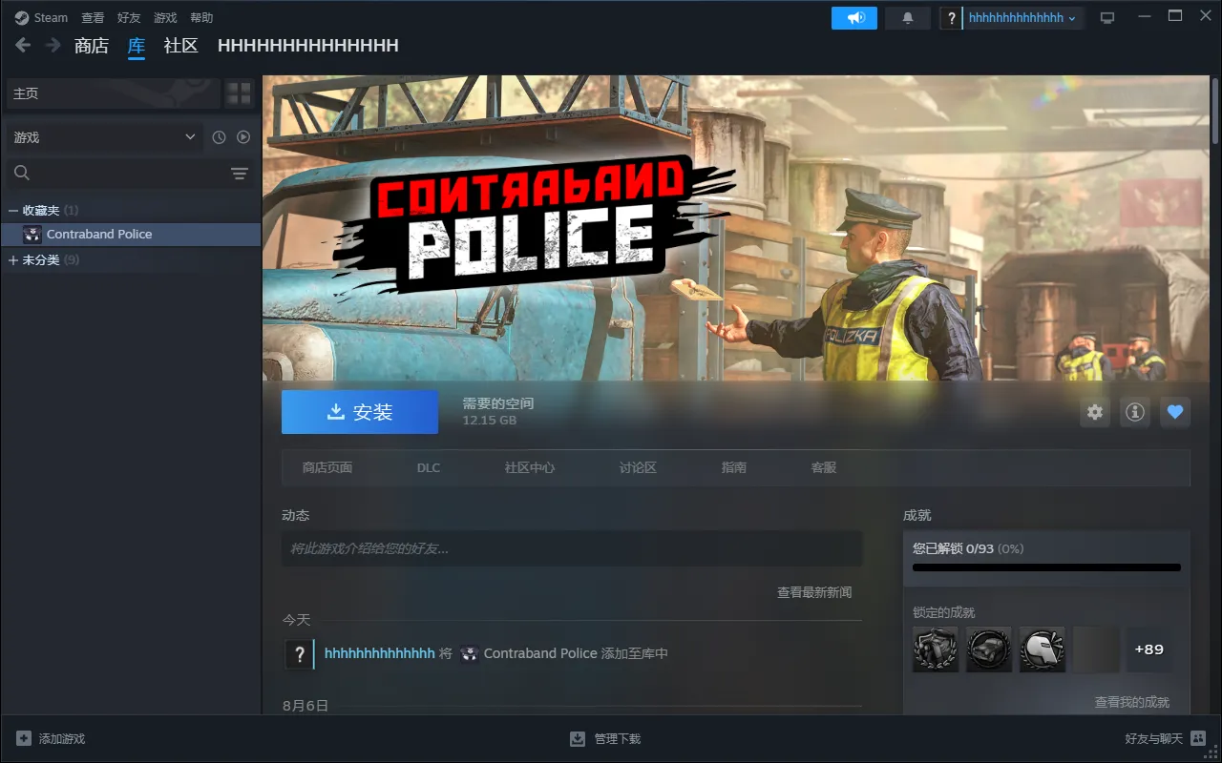The width and height of the screenshot is (1222, 763).
Task: Open game settings gear icon
Action: click(1095, 412)
